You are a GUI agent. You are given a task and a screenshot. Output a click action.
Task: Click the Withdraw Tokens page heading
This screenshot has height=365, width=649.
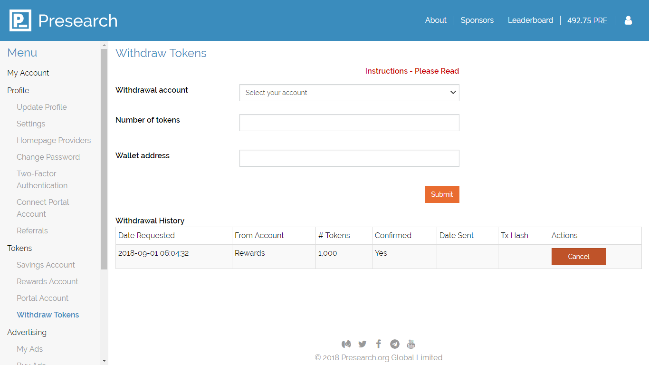tap(161, 53)
